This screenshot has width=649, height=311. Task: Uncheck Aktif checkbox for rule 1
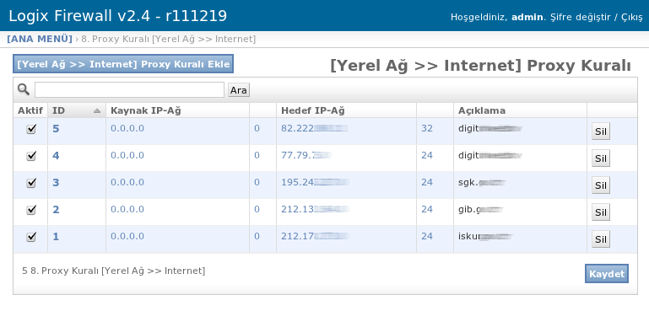31,237
